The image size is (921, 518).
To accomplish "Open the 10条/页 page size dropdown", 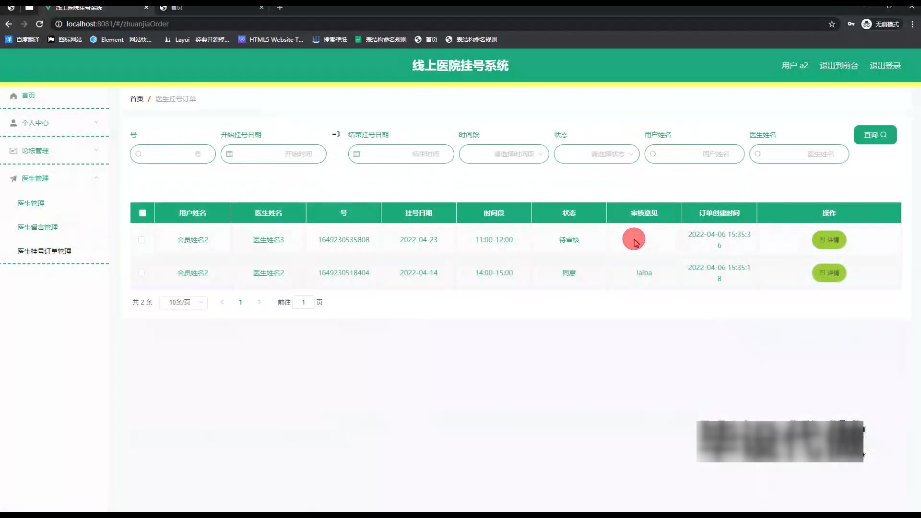I will [184, 302].
